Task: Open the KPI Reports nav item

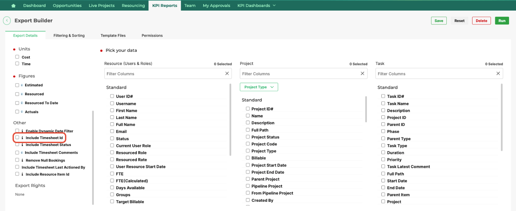Action: click(165, 6)
